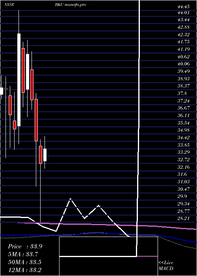Screen dimensions: 197x276
Task: Click the 37.8 price axis label
Action: 182,93
